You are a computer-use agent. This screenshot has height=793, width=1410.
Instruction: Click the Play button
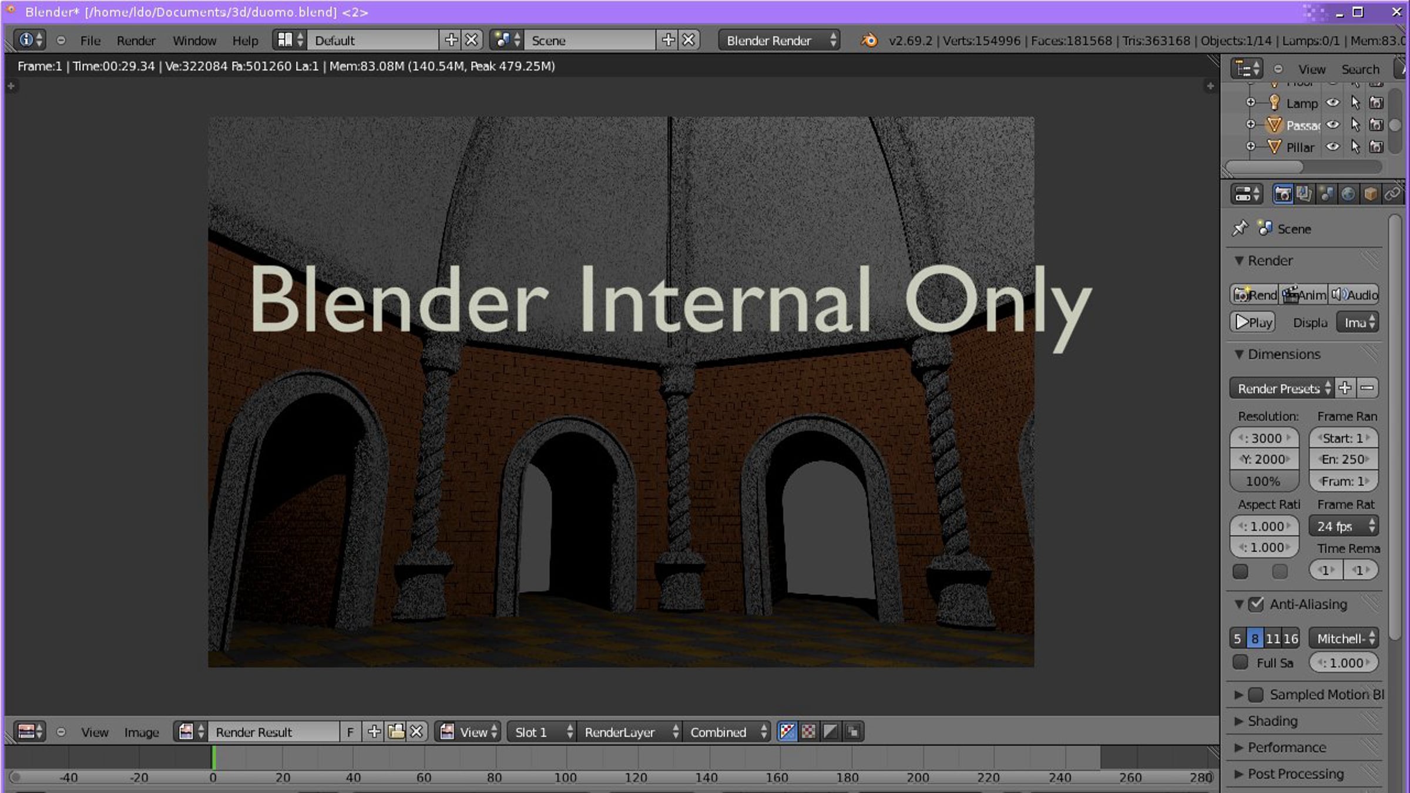click(1253, 322)
